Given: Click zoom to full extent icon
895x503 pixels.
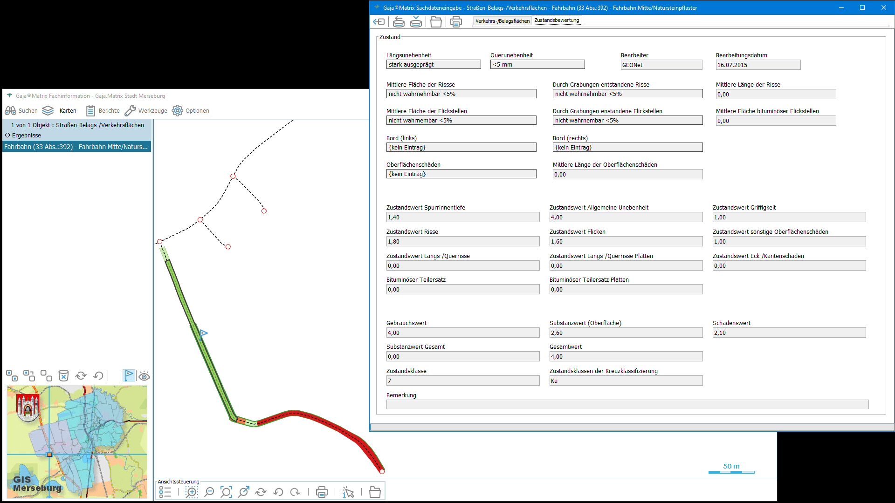Looking at the screenshot, I should (x=226, y=492).
